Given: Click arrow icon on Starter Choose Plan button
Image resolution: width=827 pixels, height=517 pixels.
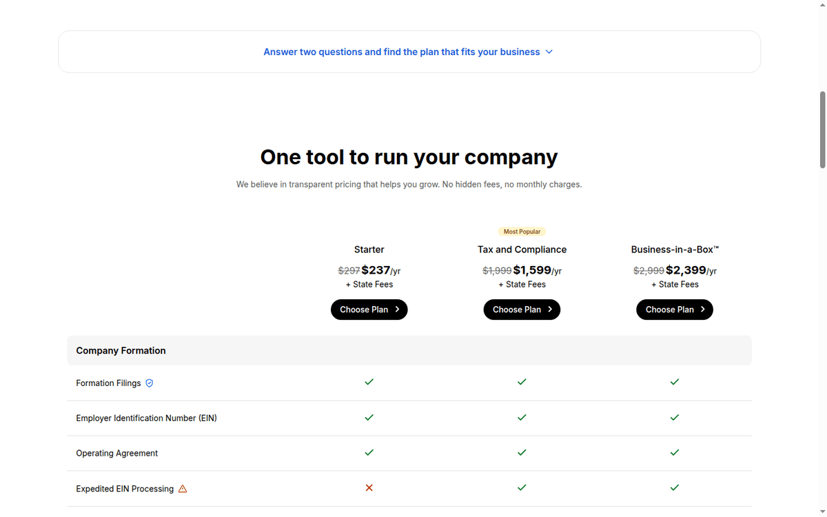Looking at the screenshot, I should [398, 310].
